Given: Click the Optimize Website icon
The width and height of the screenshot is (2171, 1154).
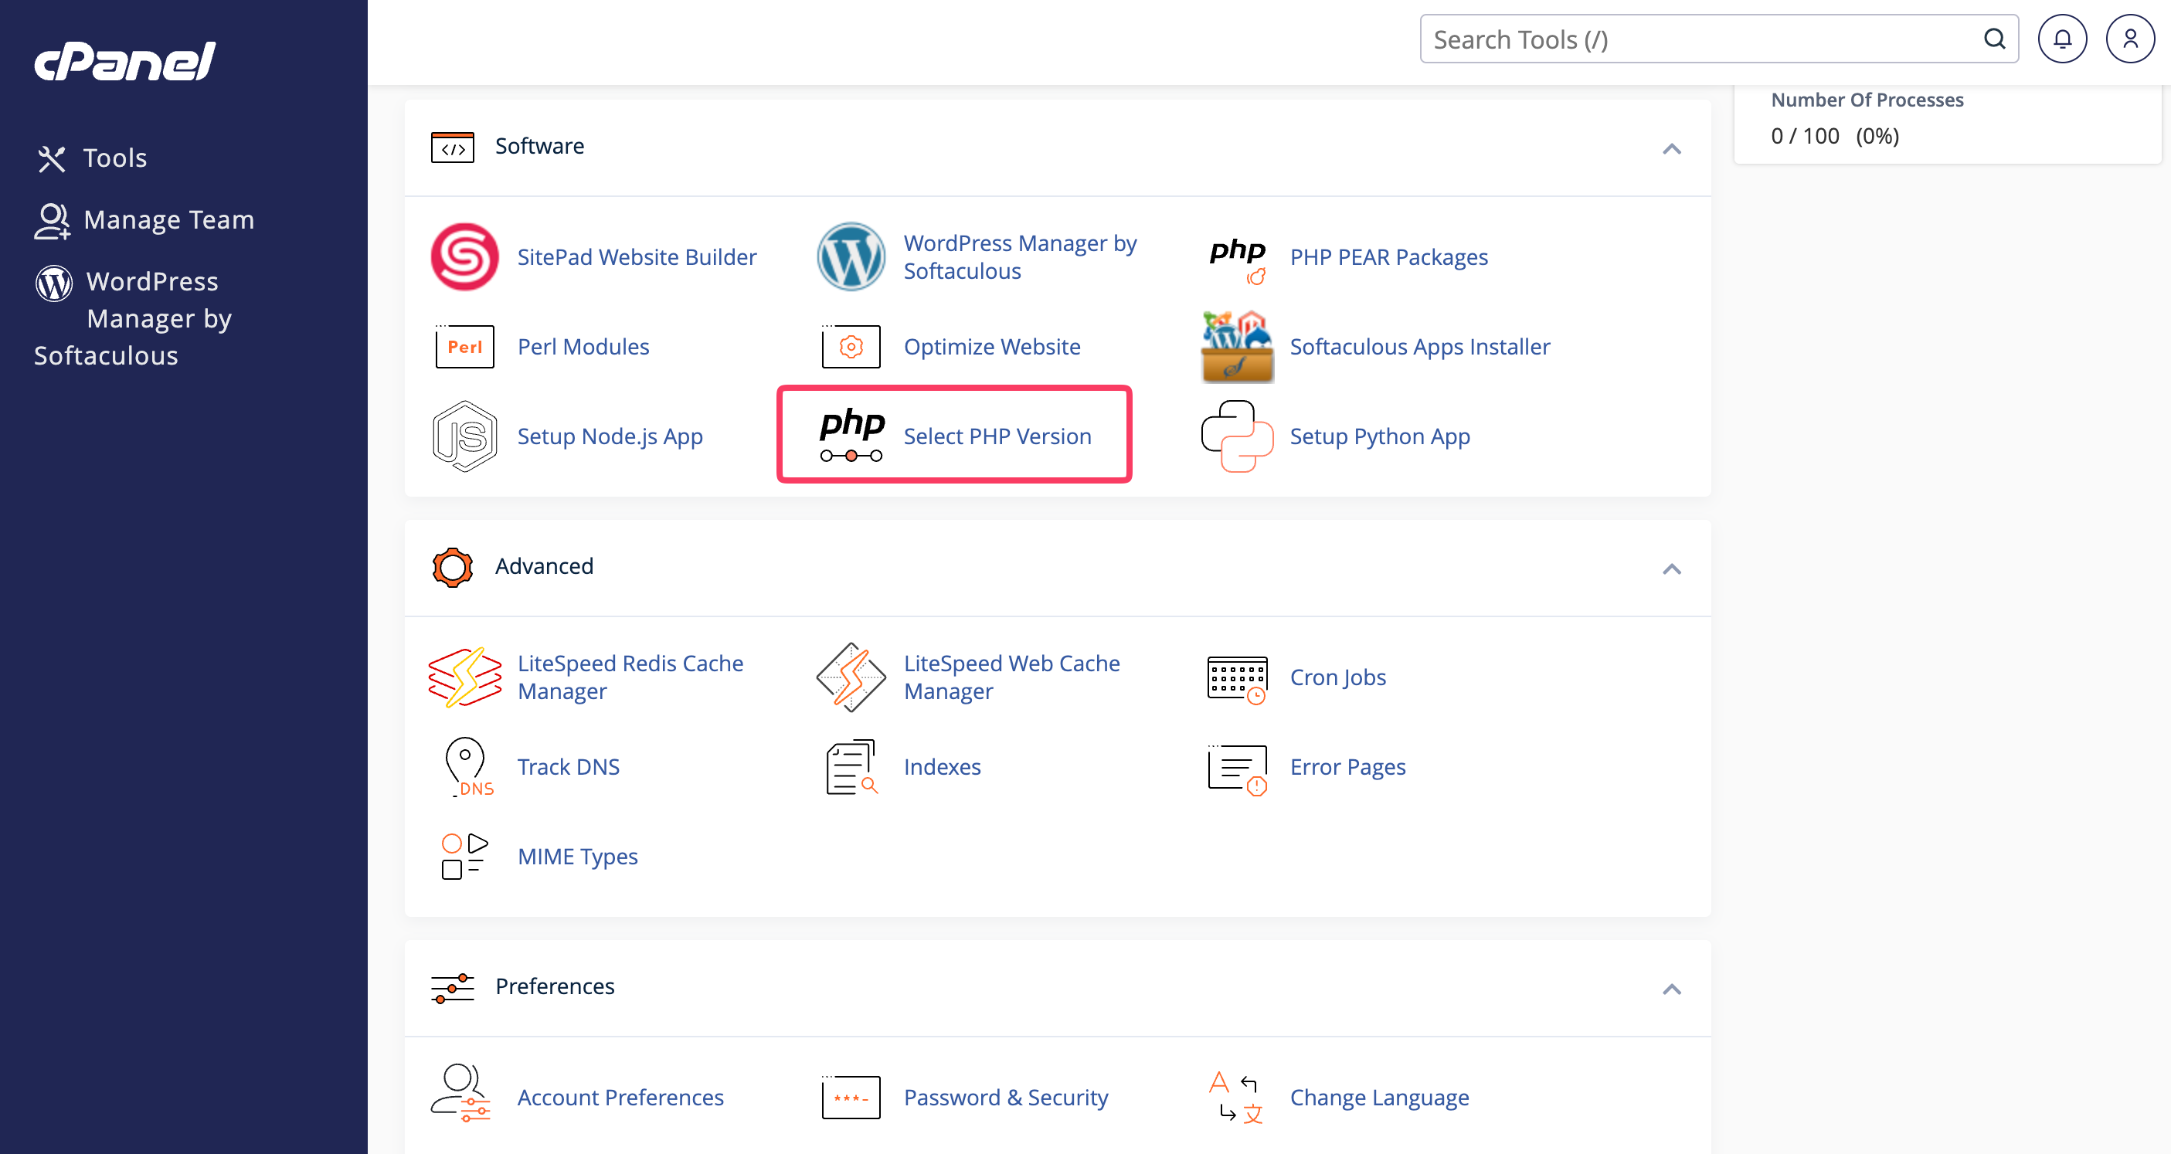Looking at the screenshot, I should 851,346.
